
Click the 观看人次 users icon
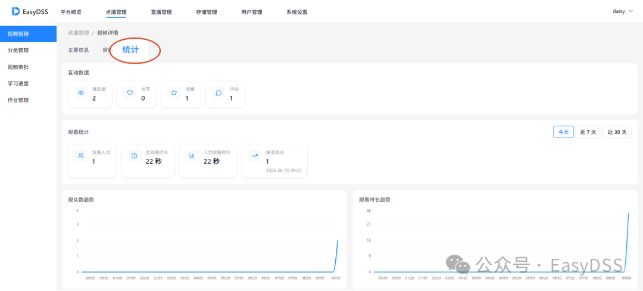81,156
